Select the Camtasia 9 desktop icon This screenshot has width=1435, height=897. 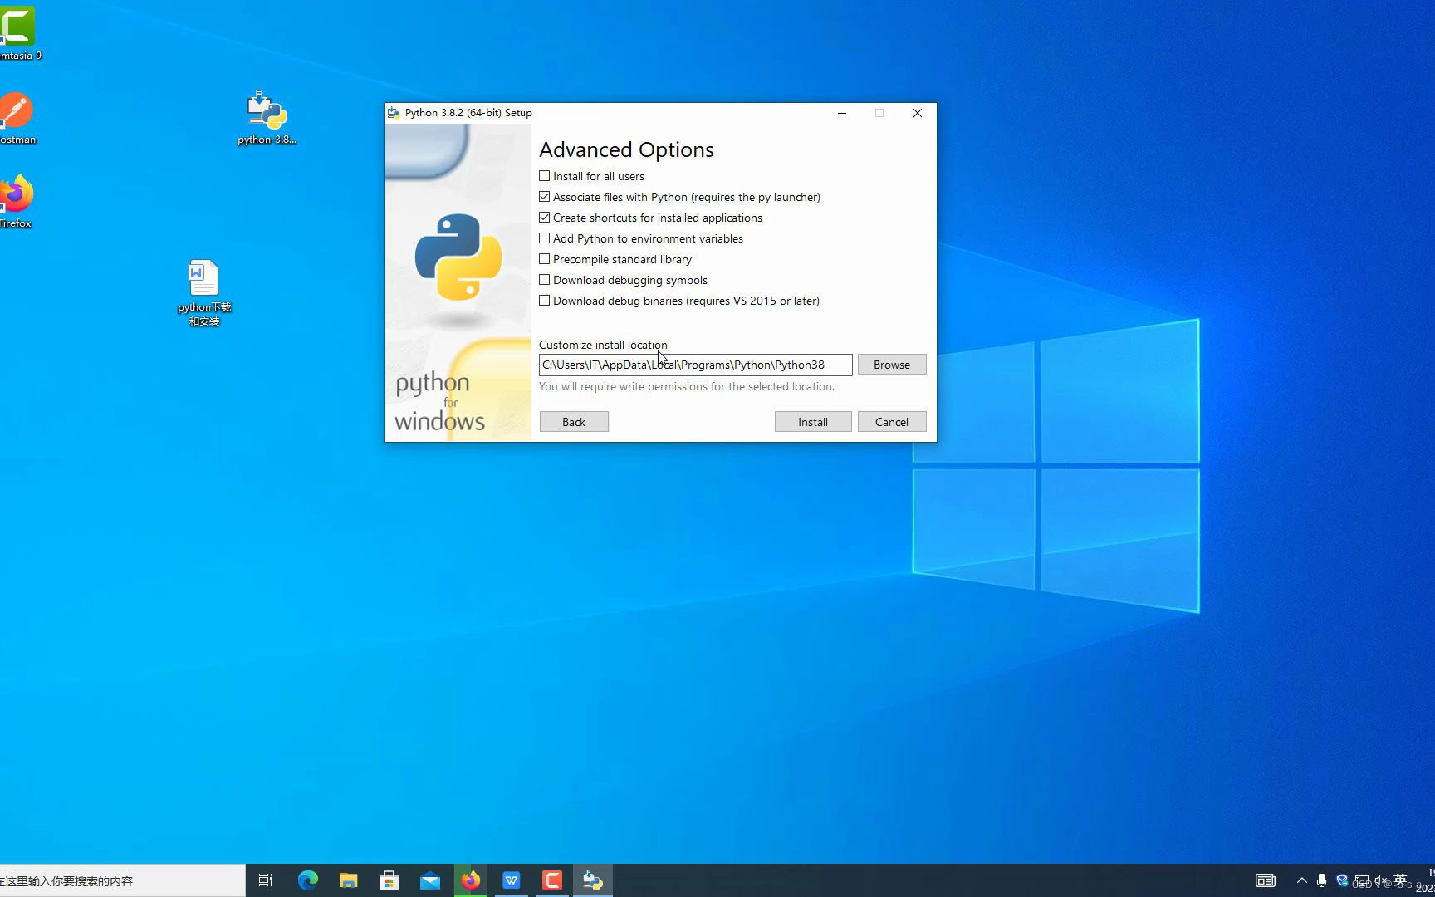(18, 33)
